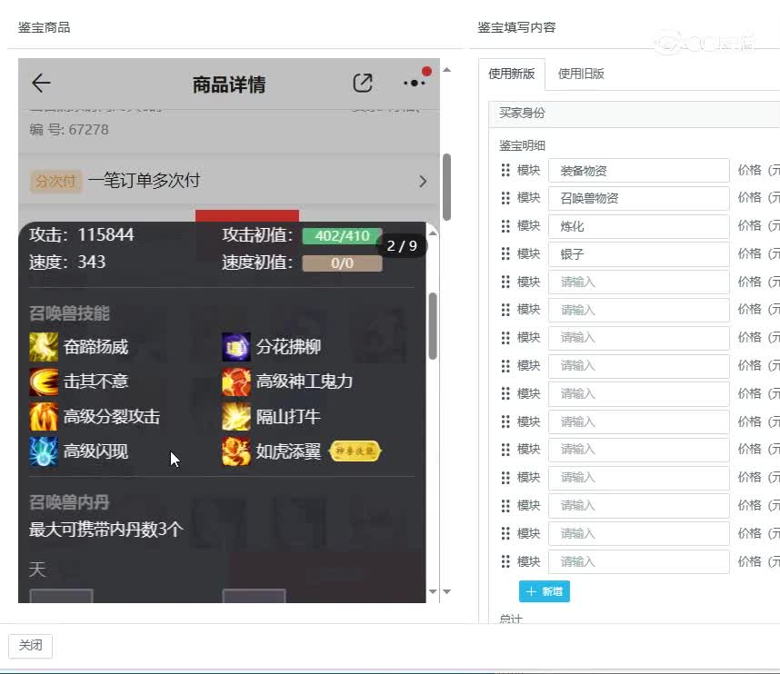Click the back arrow in 商品详情 header

click(40, 83)
